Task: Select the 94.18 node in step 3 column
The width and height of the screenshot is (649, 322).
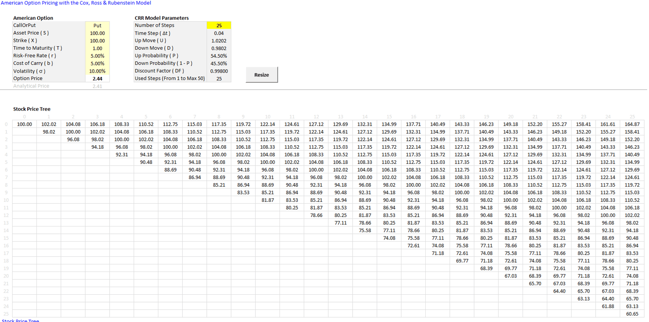Action: click(x=97, y=147)
